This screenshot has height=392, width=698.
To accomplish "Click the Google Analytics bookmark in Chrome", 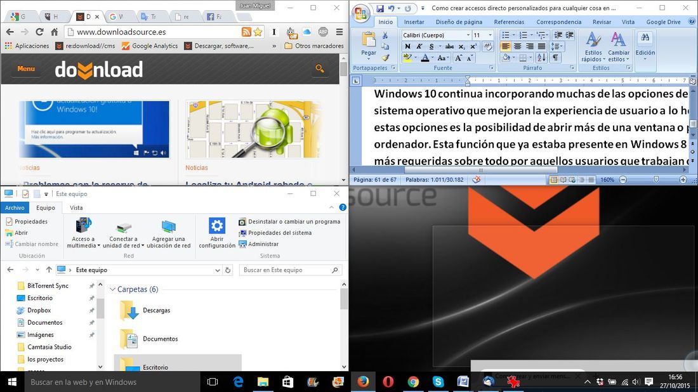I will coord(150,46).
